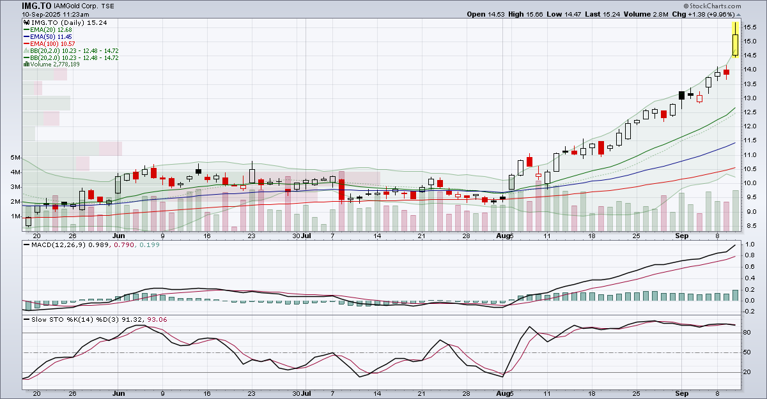Click the IMG.TO ticker symbol title
767x399 pixels.
click(36, 5)
